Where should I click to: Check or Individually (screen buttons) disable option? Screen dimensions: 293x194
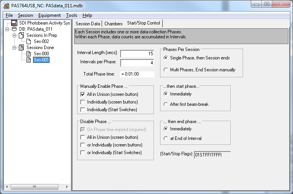click(x=83, y=145)
